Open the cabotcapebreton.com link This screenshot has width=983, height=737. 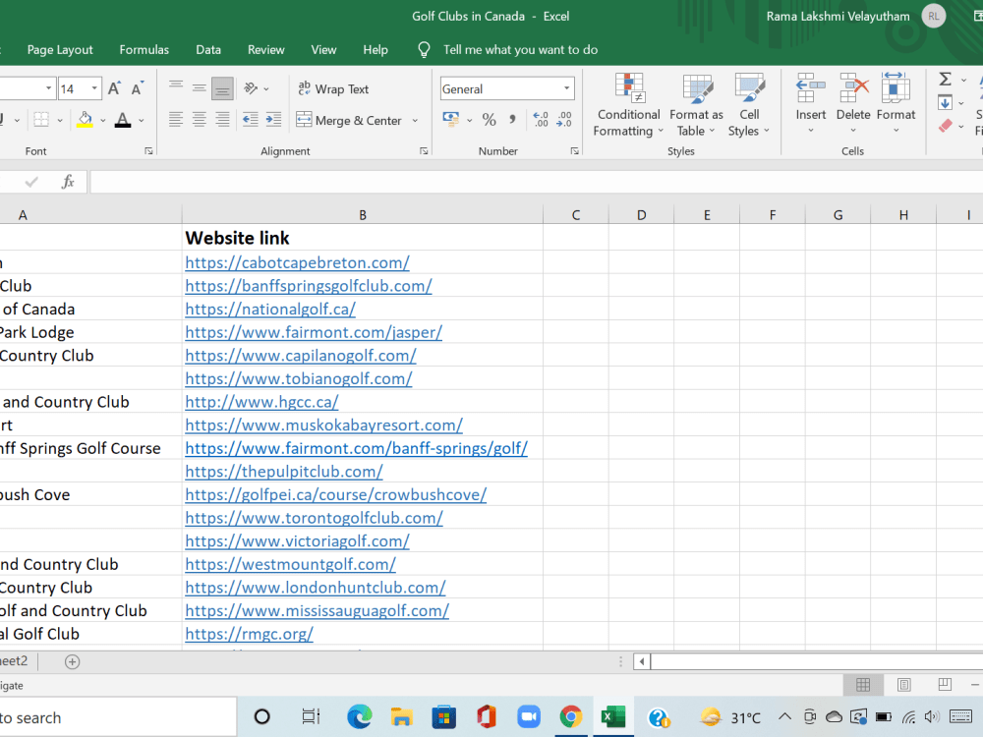coord(297,262)
